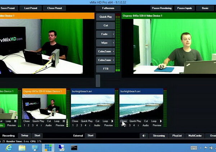Click Save Preset in the top bar

coord(8,8)
